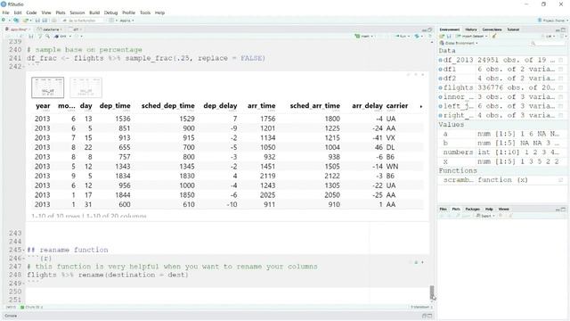Click the Open File icon in main toolbar
570x321 pixels.
pos(26,21)
